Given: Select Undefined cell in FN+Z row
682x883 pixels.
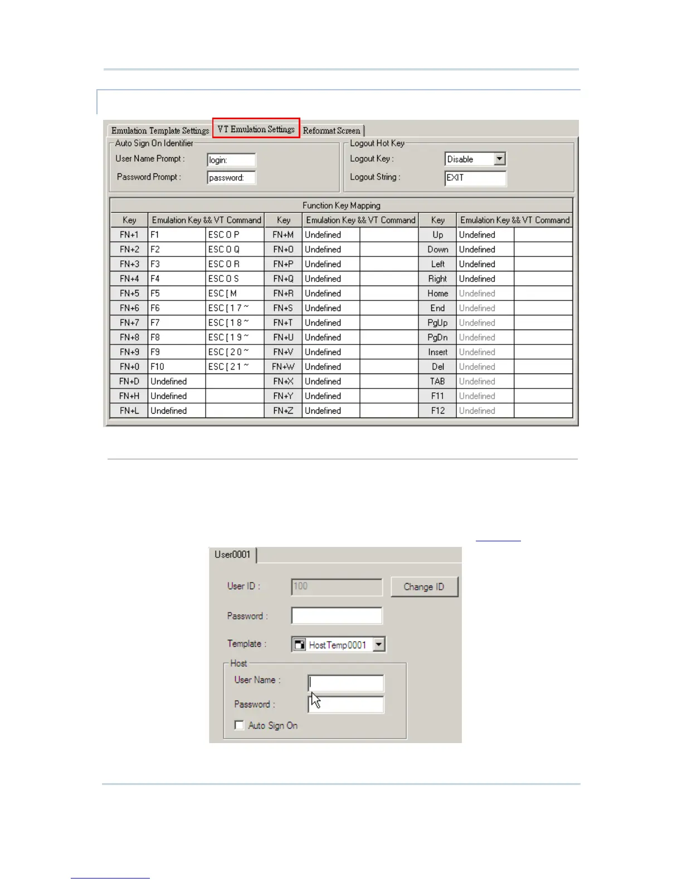Looking at the screenshot, I should tap(331, 411).
